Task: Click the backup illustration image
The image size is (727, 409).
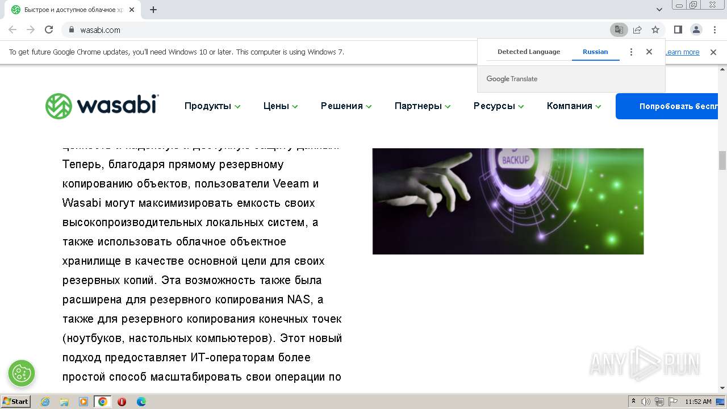Action: (508, 201)
